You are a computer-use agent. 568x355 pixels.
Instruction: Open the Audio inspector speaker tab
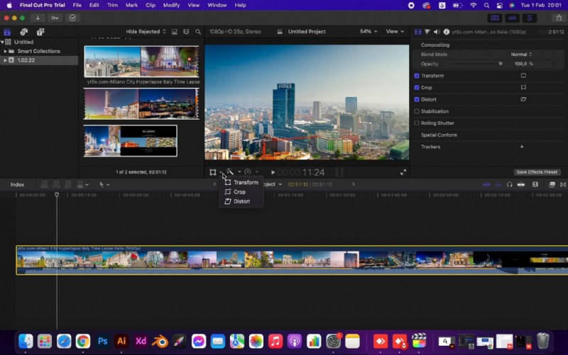point(437,32)
